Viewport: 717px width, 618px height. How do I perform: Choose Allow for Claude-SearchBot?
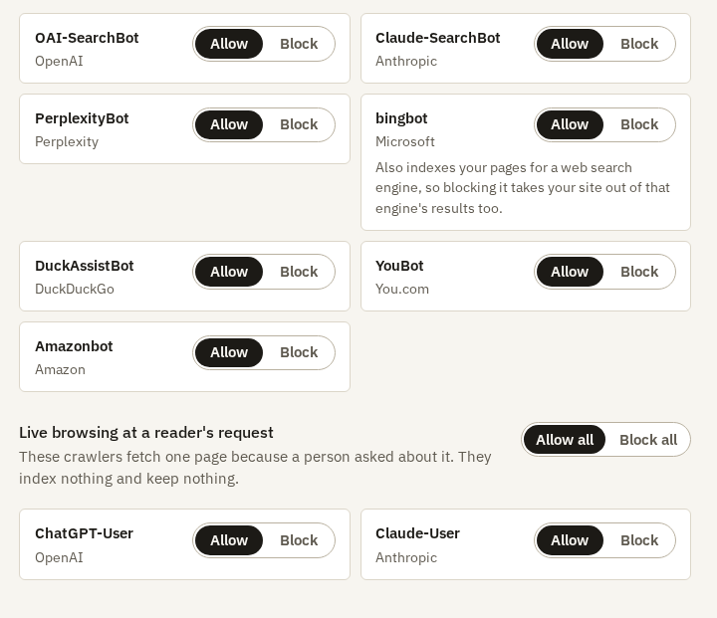[x=570, y=44]
